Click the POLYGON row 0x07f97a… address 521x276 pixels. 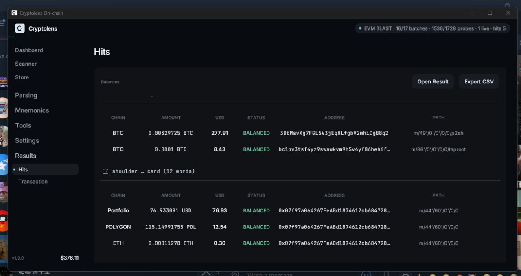334,227
